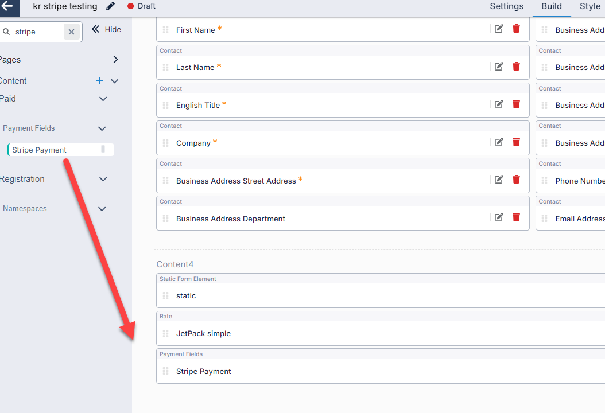This screenshot has height=413, width=605.
Task: Click the back arrow icon
Action: (x=7, y=6)
